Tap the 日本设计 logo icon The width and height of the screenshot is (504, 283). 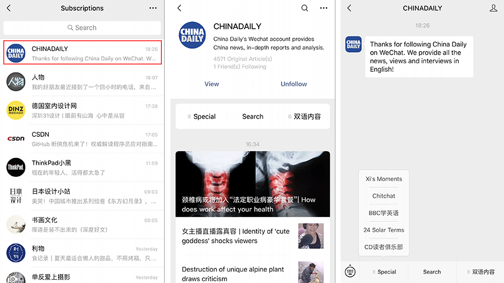pos(16,196)
